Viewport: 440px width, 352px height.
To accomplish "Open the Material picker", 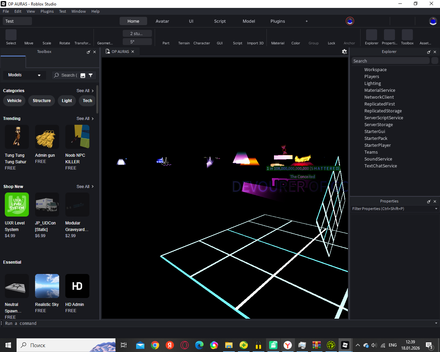I will [x=278, y=37].
